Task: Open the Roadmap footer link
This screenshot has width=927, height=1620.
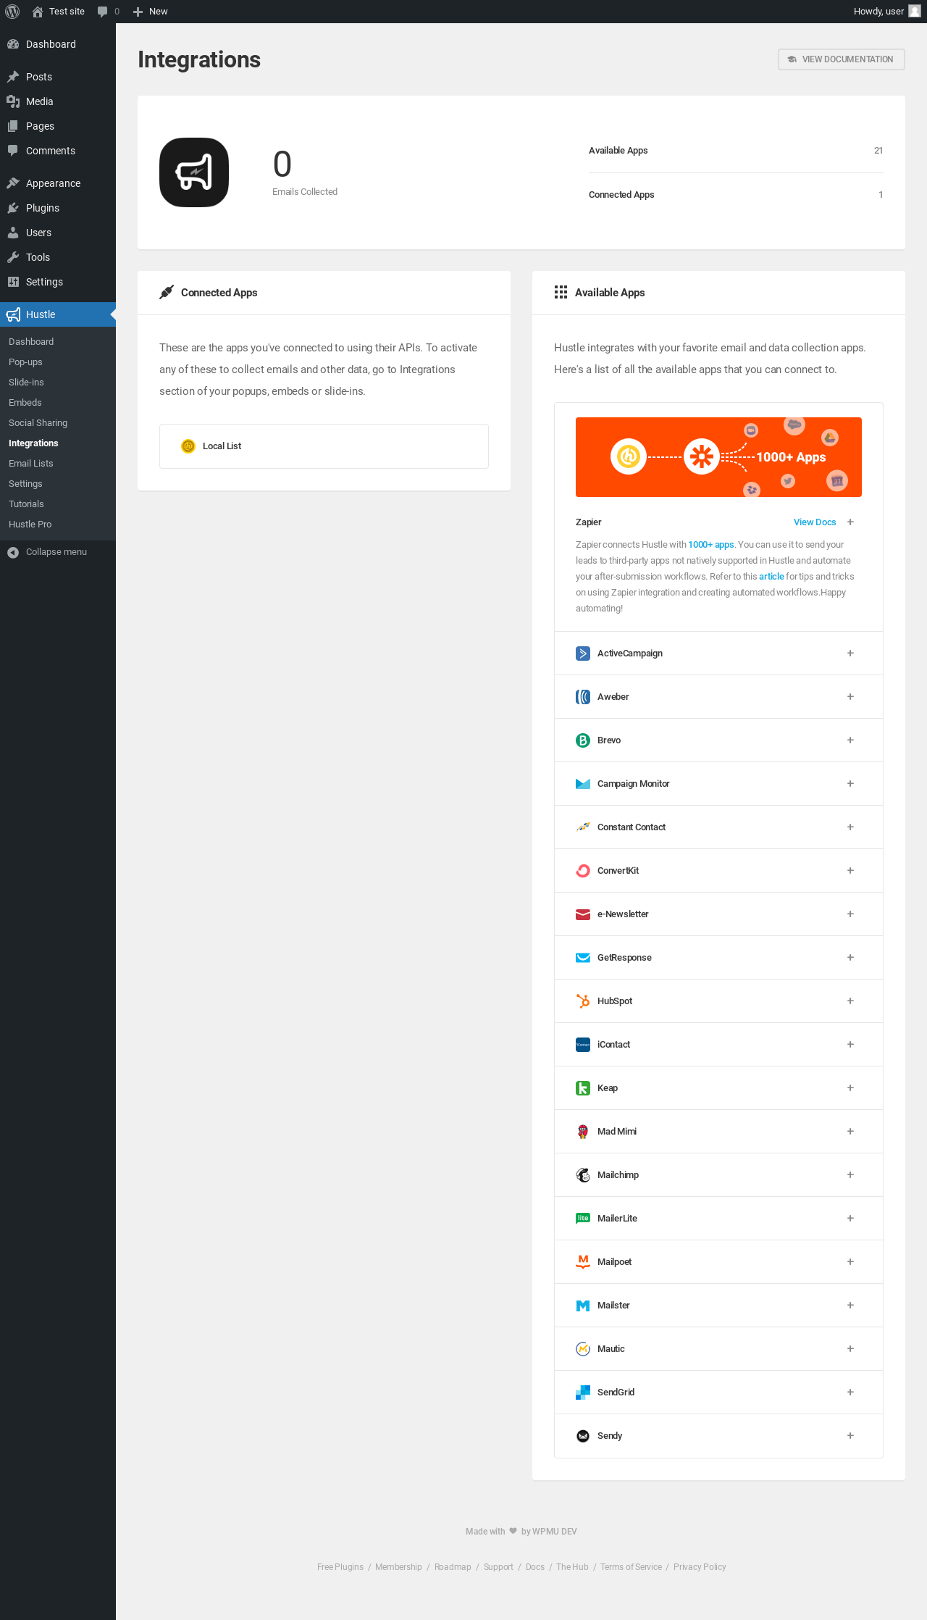Action: coord(453,1567)
